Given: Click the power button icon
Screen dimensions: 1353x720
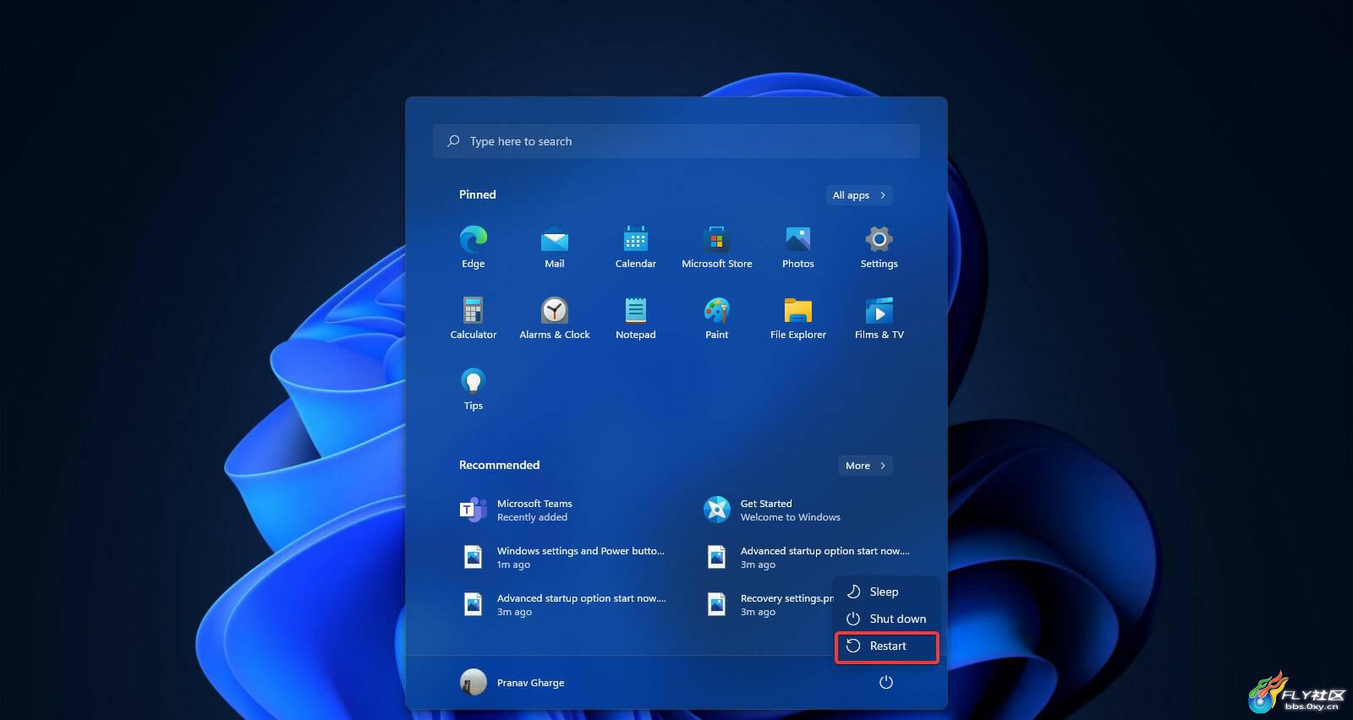Looking at the screenshot, I should (x=885, y=682).
